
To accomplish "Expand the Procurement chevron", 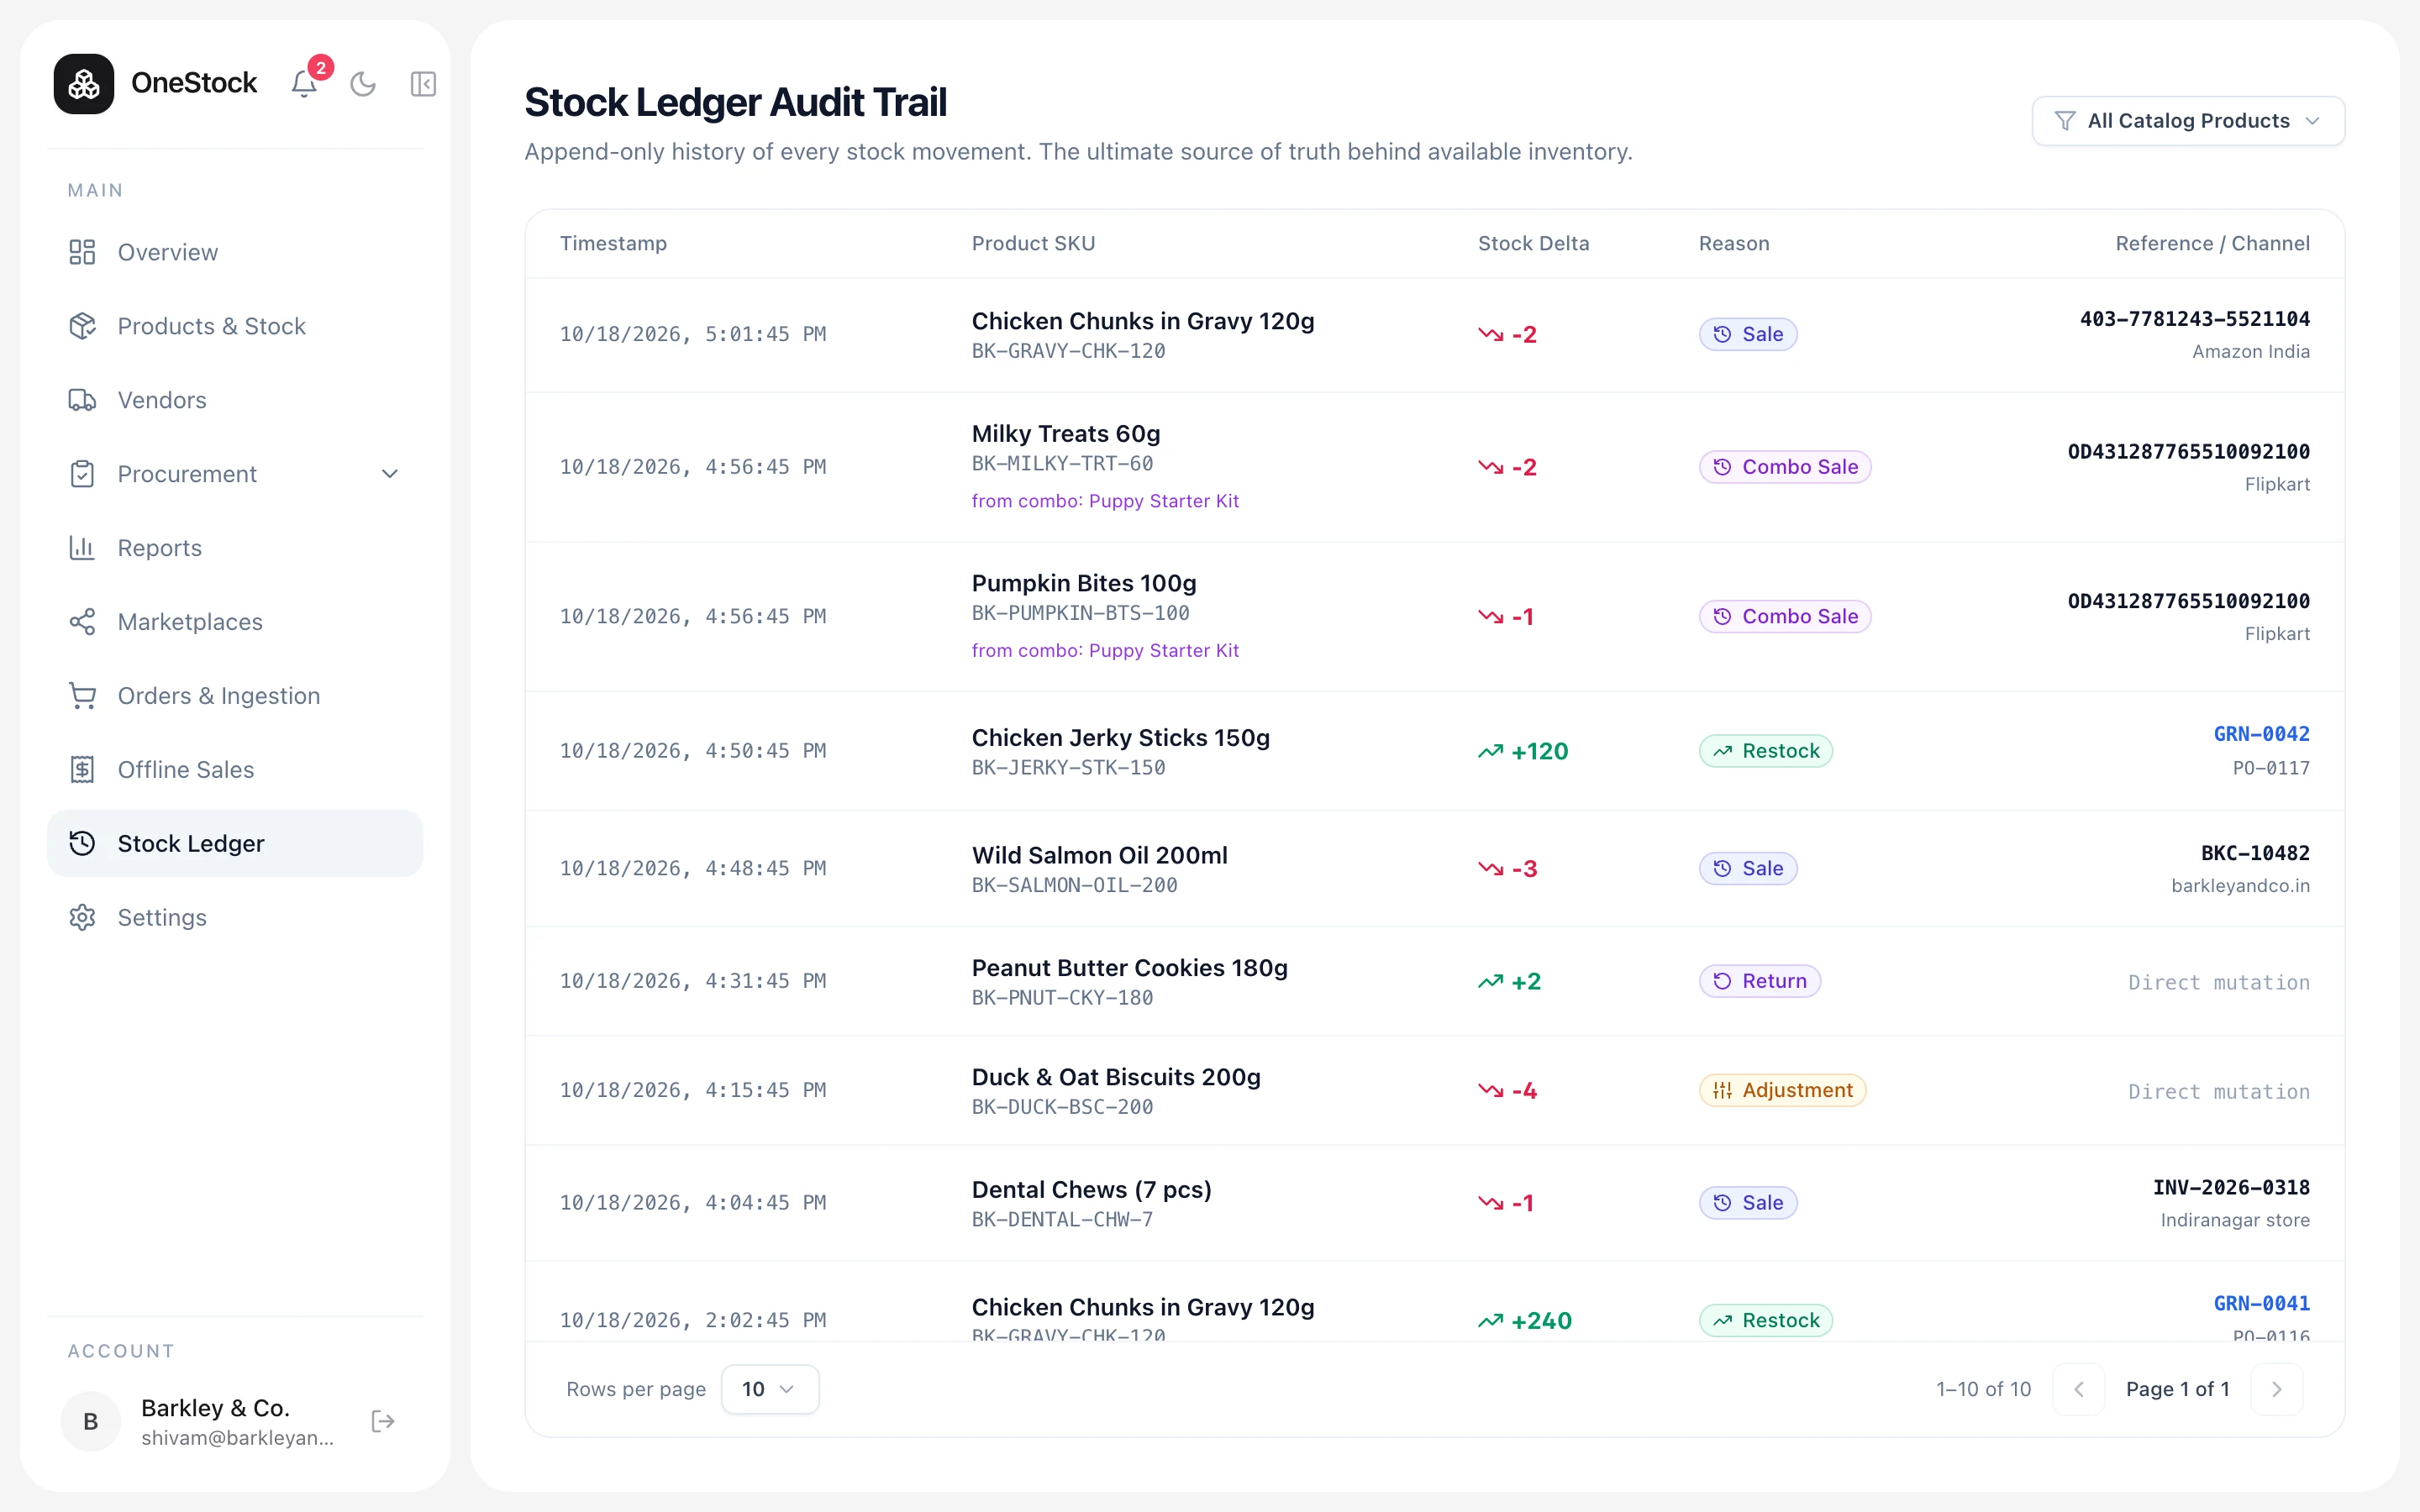I will coord(390,474).
